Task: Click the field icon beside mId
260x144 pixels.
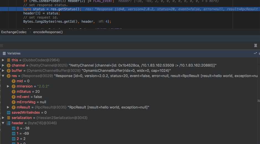Action: pyautogui.click(x=14, y=81)
